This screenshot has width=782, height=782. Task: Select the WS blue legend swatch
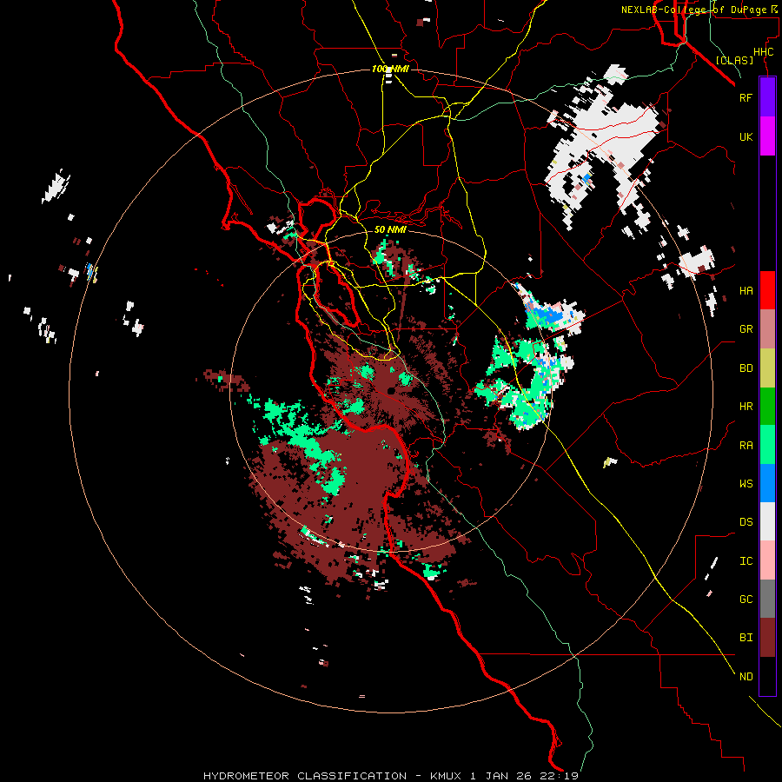(x=767, y=483)
